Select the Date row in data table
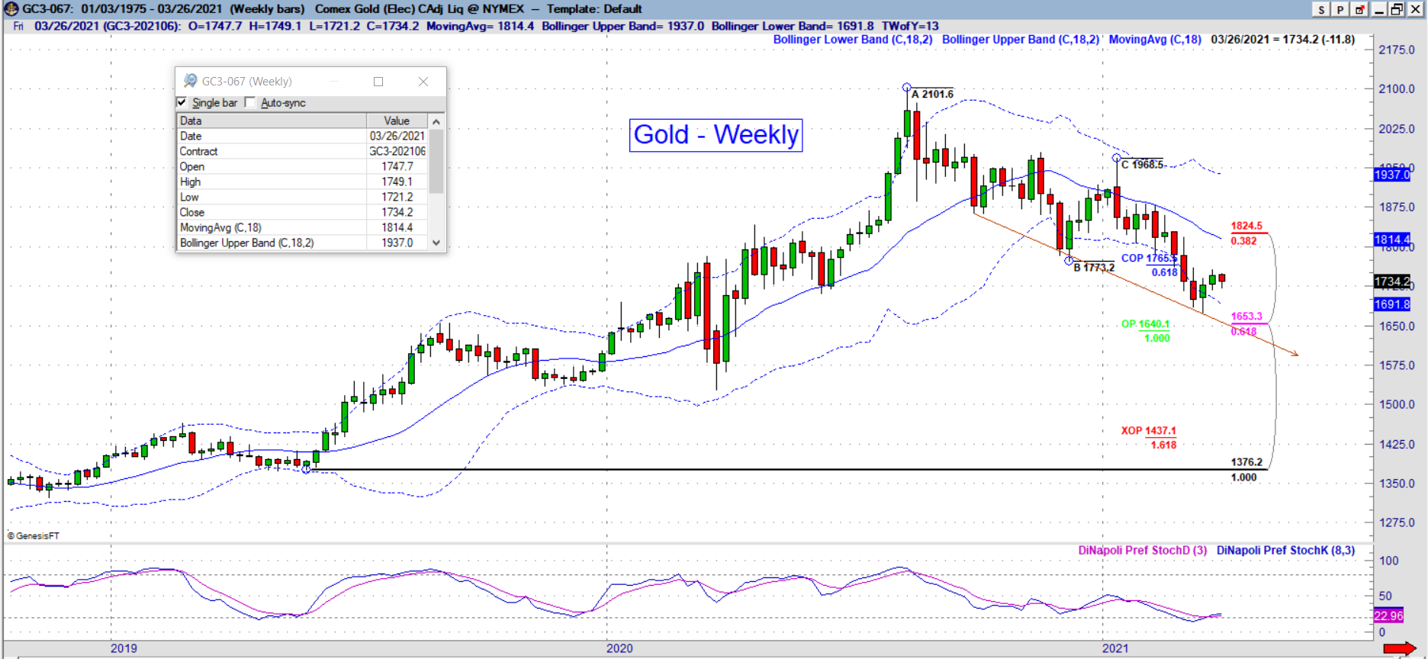This screenshot has height=659, width=1428. 302,136
